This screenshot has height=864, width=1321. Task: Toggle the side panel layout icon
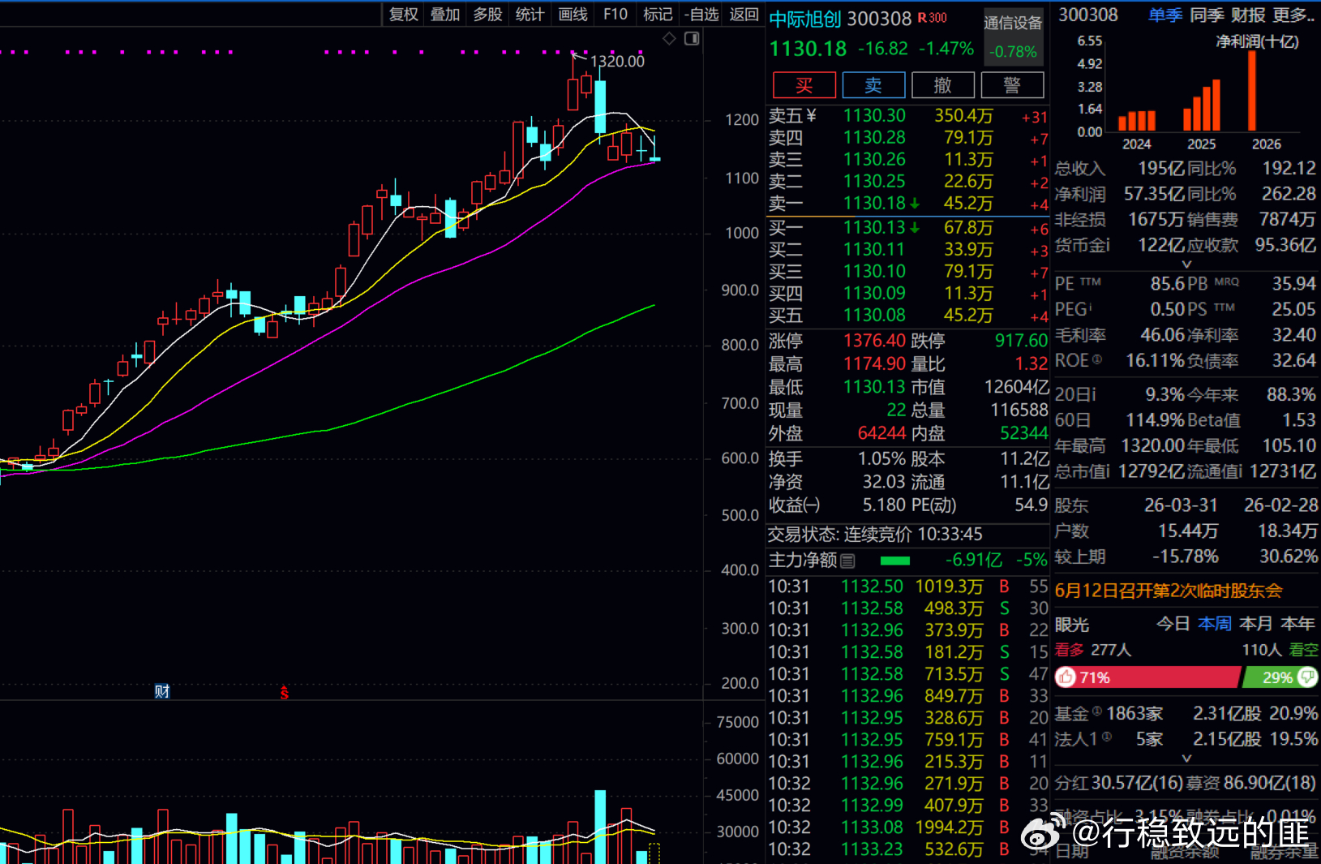pyautogui.click(x=692, y=38)
